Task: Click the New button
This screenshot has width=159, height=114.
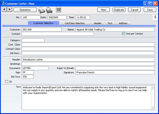Action: coord(103,10)
